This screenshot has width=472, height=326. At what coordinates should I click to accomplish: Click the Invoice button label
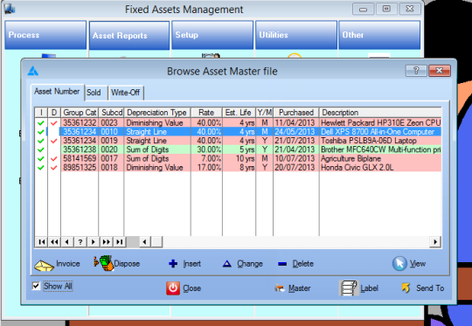pos(68,264)
